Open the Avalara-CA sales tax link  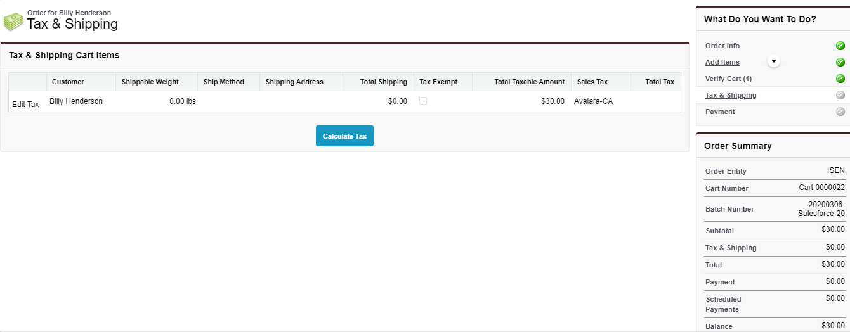pyautogui.click(x=593, y=101)
